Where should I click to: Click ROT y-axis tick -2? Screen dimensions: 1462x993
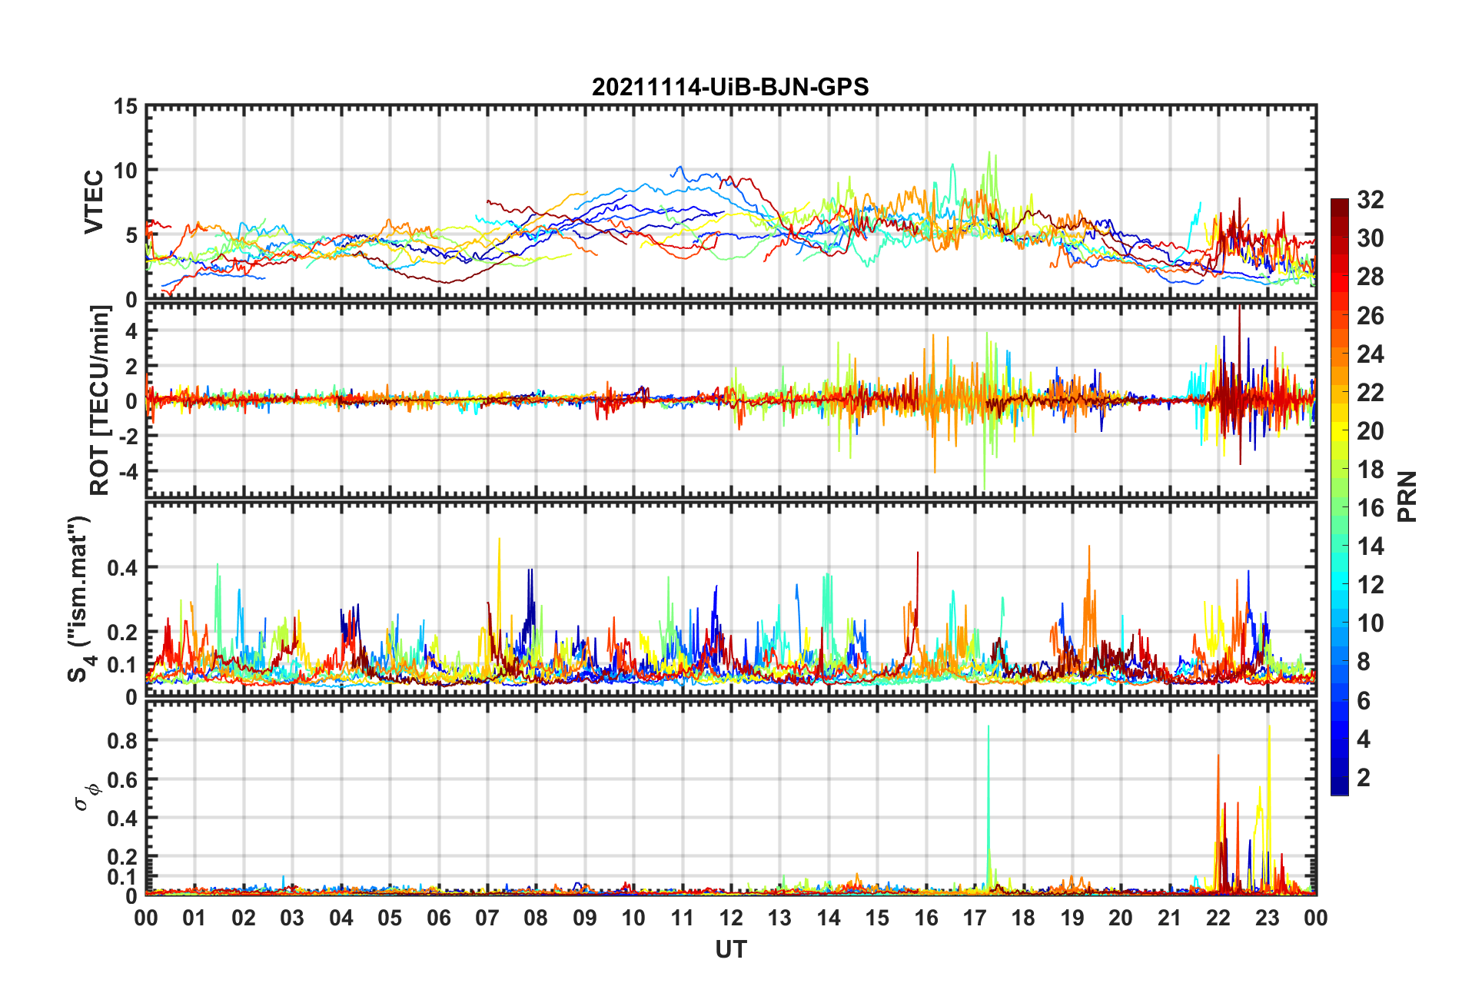tap(128, 436)
